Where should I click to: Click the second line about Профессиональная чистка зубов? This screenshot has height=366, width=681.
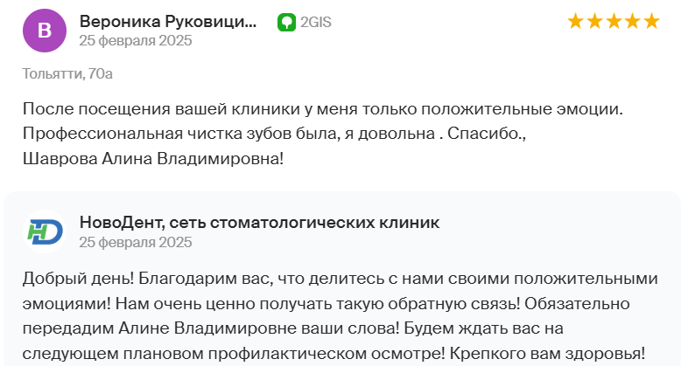274,134
